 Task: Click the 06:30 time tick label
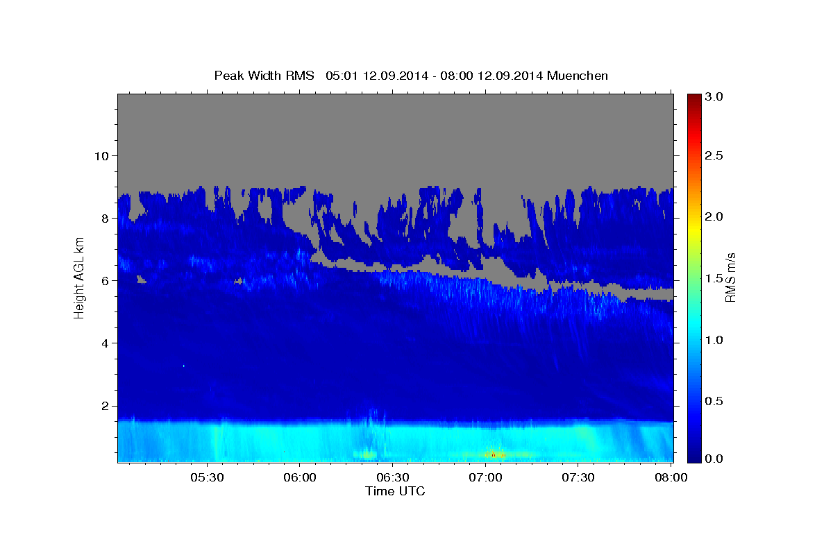(392, 478)
